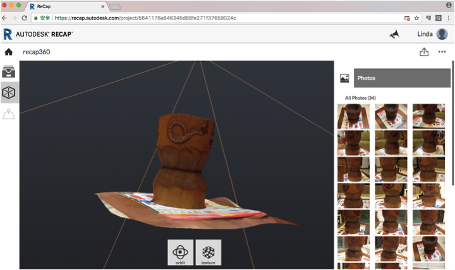Click the cast/translate icon in address bar
The width and height of the screenshot is (455, 270).
[x=407, y=18]
